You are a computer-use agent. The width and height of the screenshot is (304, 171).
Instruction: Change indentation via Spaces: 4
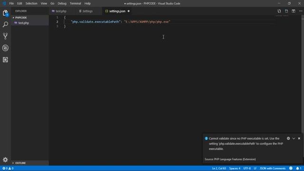click(235, 168)
